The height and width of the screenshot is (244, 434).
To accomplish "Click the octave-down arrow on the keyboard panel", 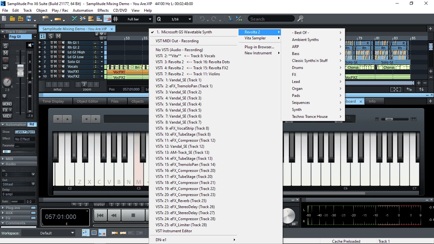I will point(58,119).
